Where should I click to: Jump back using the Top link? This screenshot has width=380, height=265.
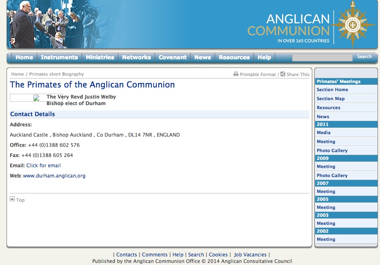20,200
